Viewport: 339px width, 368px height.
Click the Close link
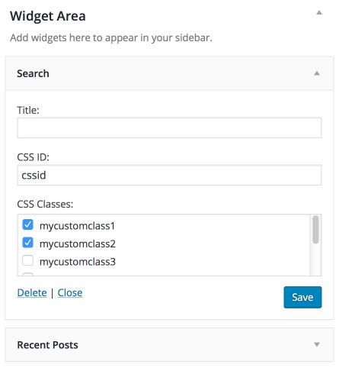click(70, 292)
